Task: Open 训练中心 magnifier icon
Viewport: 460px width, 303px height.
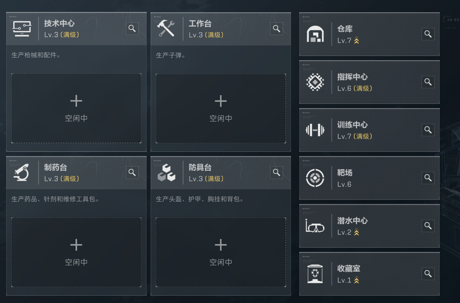Action: coord(428,130)
